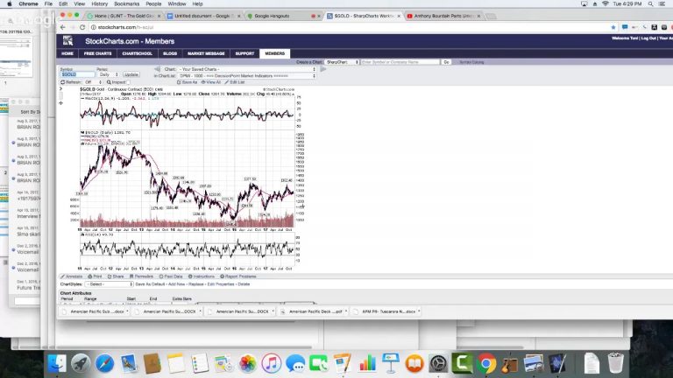Open options for first American Pacific download
The height and width of the screenshot is (378, 673).
click(127, 311)
